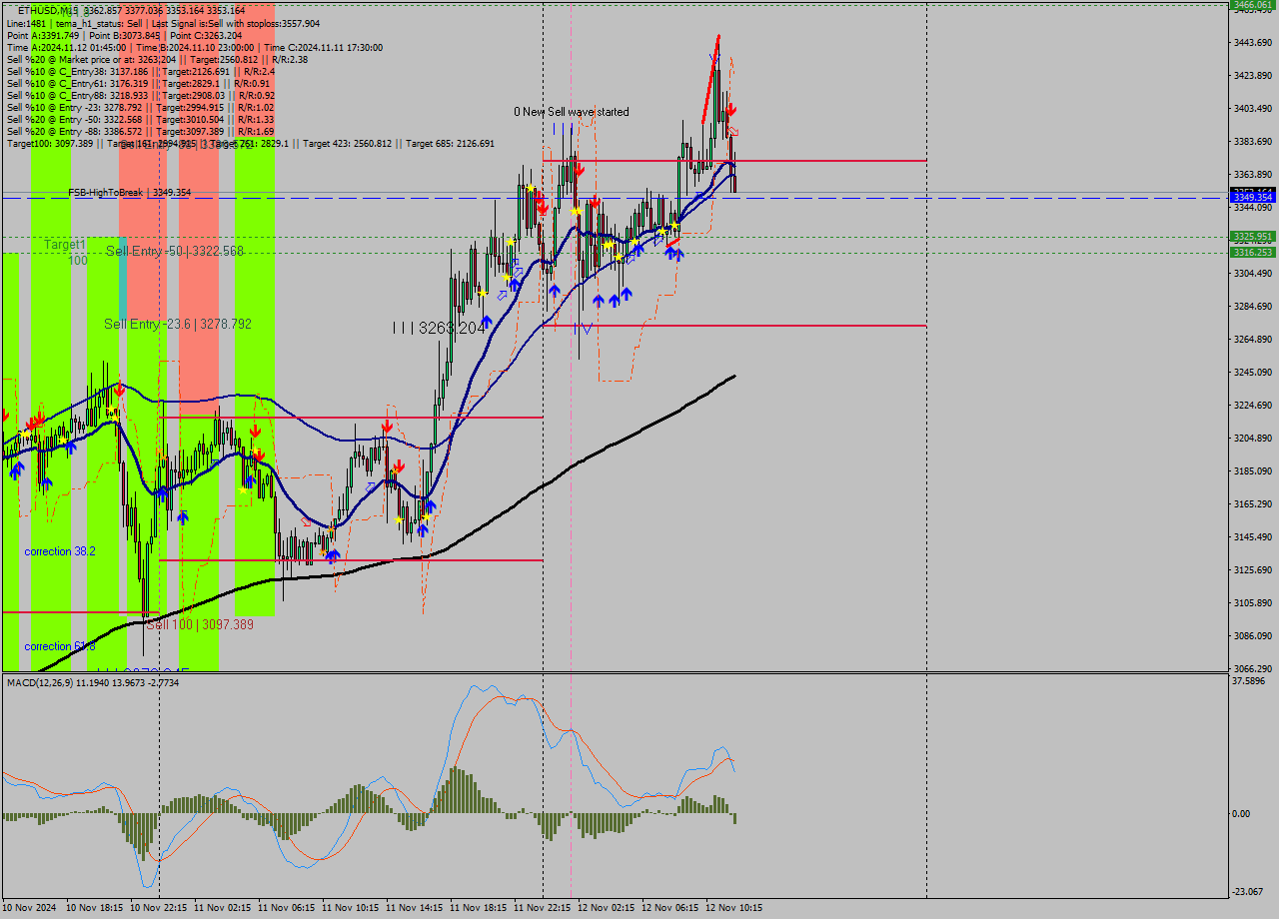Click the 'Sell 100 | 3097.389' label

click(200, 624)
